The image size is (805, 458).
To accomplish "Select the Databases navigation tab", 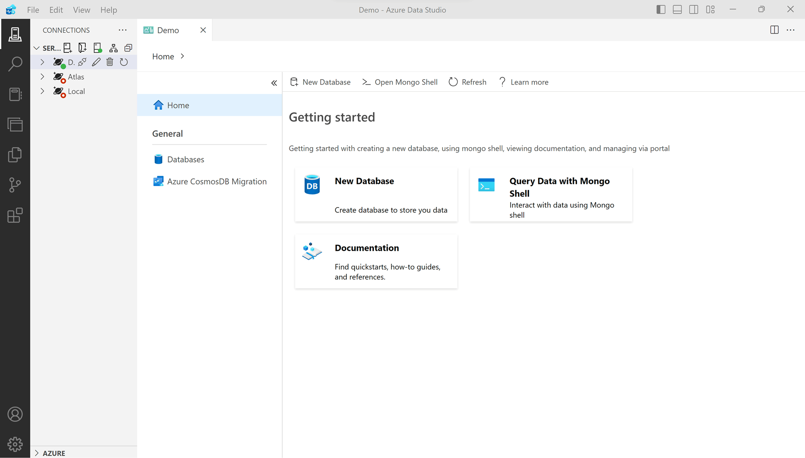I will pos(185,160).
